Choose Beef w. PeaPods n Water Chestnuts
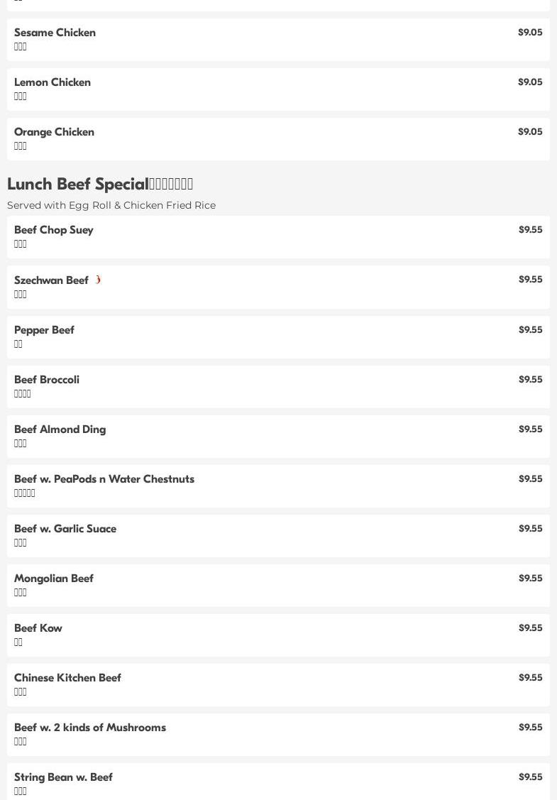This screenshot has width=557, height=800. (278, 486)
